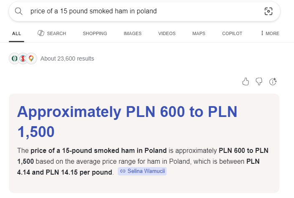Expand the More menu
Screen dimensions: 294x198
pos(270,33)
